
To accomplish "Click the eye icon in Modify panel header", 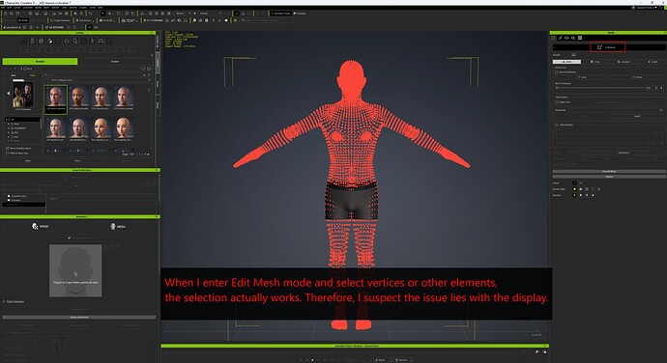I will [x=566, y=38].
